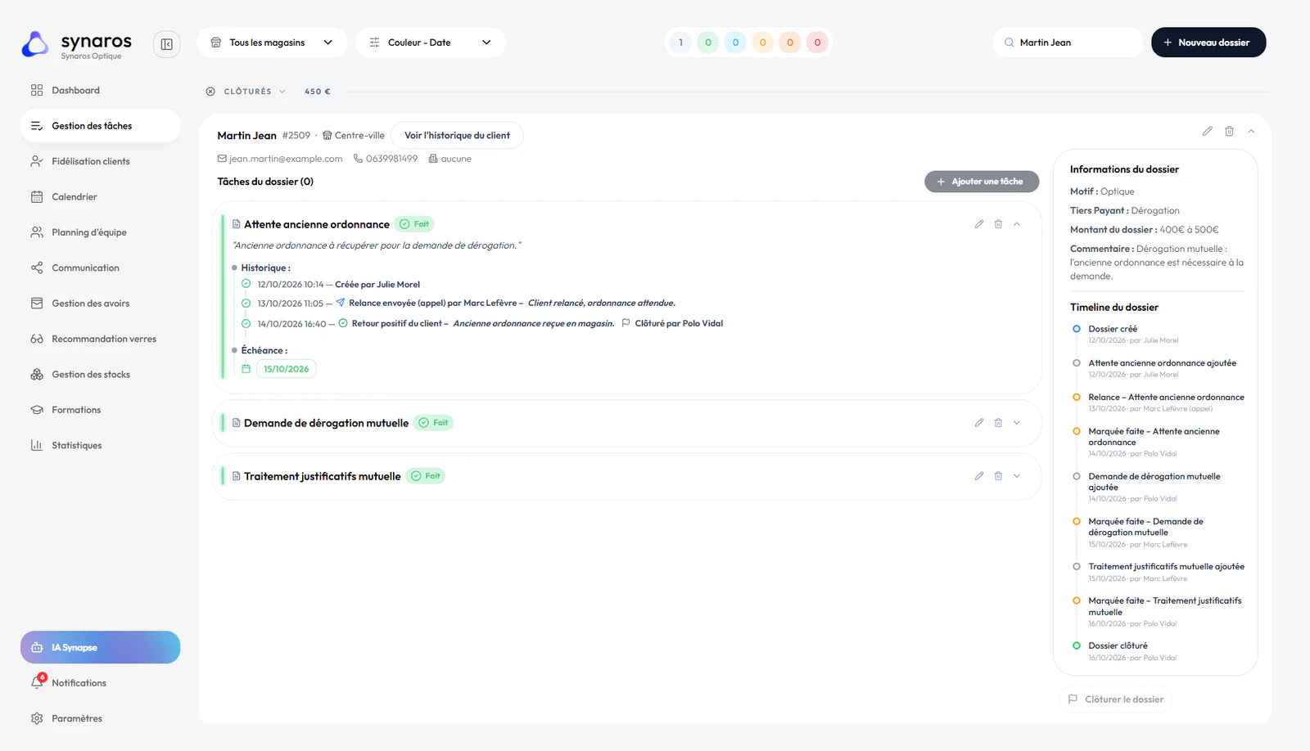Expand the Demande de dérogation mutuelle task
The width and height of the screenshot is (1310, 751).
(1017, 423)
